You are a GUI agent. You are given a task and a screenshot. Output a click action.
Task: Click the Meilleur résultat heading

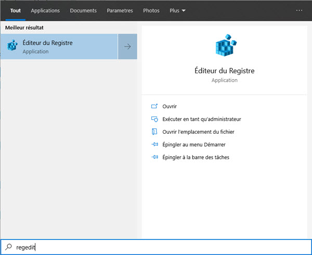pos(24,28)
